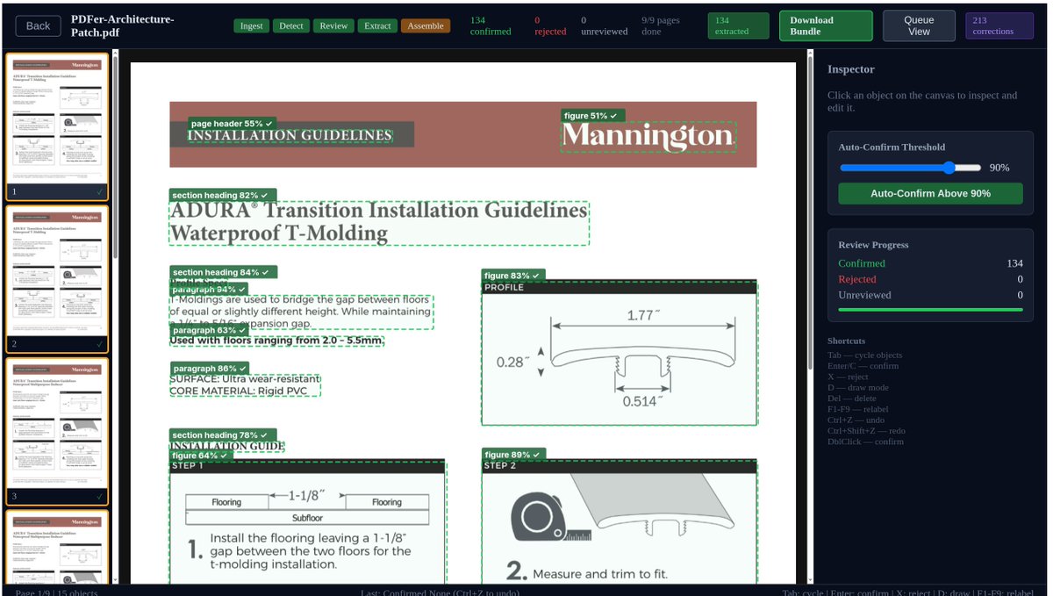Click the checkmark on the Mannington figure label
This screenshot has height=596, width=1053.
612,115
